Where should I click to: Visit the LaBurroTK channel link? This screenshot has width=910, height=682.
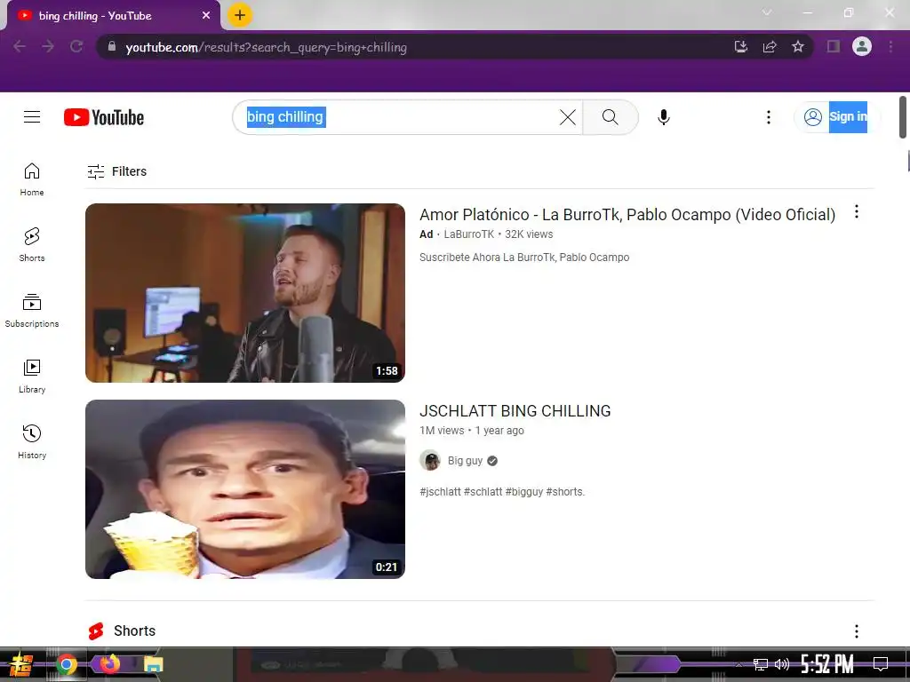(x=469, y=234)
